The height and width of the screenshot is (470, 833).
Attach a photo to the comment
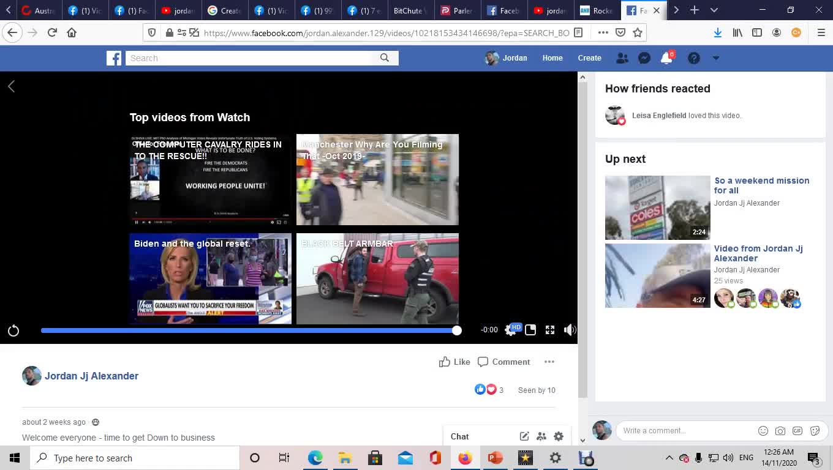coord(780,431)
